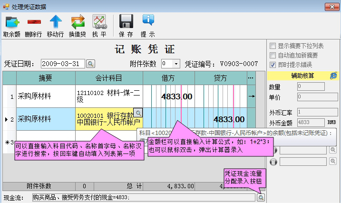
Task: Click the window title bar app icon
Action: click(x=6, y=7)
